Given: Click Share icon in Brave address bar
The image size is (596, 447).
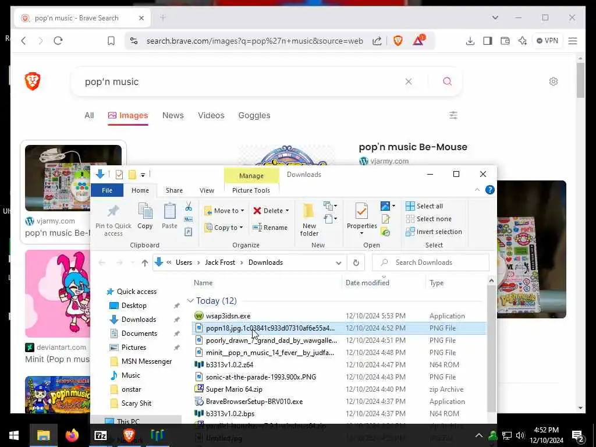Looking at the screenshot, I should click(377, 41).
